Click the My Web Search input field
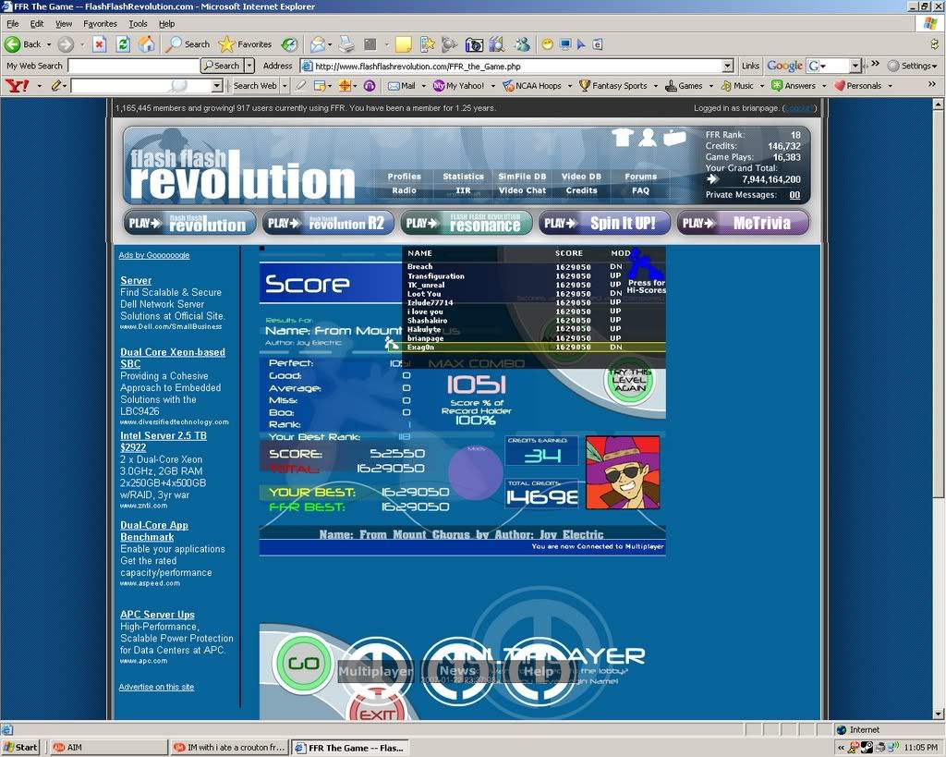Image resolution: width=946 pixels, height=757 pixels. [133, 66]
